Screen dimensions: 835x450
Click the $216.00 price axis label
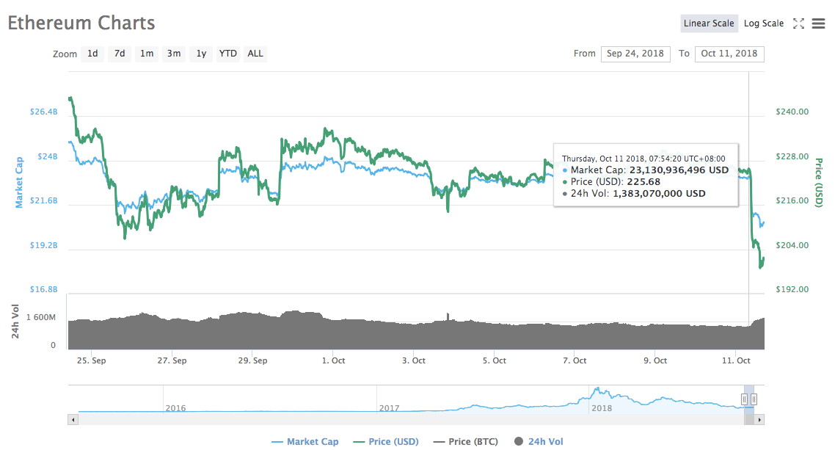pos(792,200)
